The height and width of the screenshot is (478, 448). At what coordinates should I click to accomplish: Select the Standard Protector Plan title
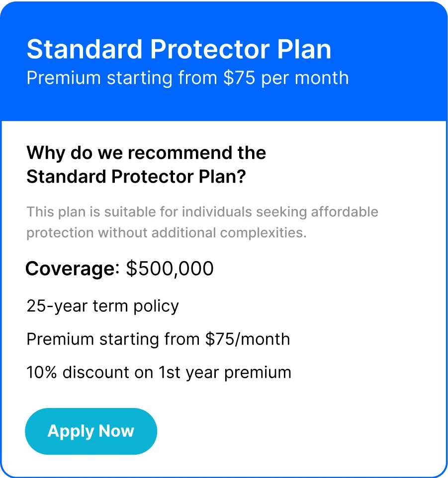click(x=179, y=49)
